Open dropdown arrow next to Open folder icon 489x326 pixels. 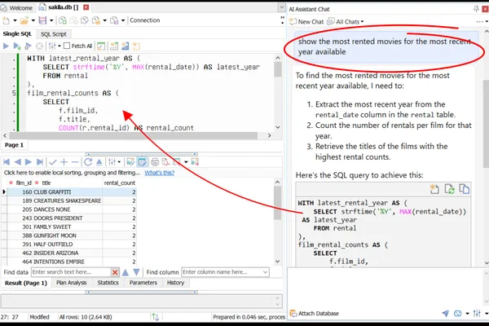[33, 20]
